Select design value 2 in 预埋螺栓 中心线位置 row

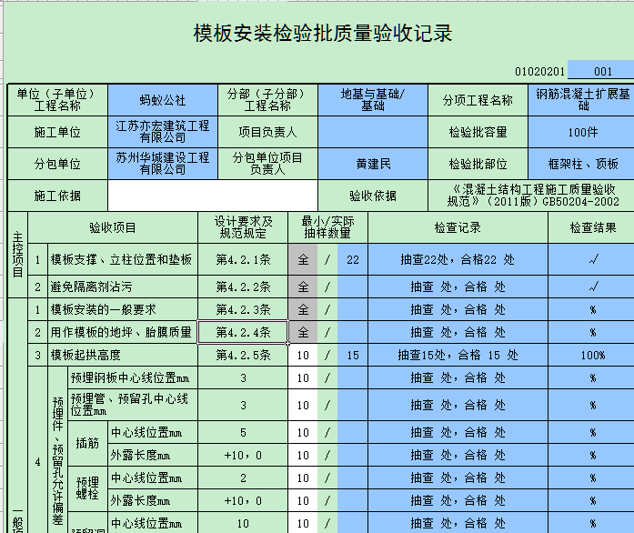(243, 478)
